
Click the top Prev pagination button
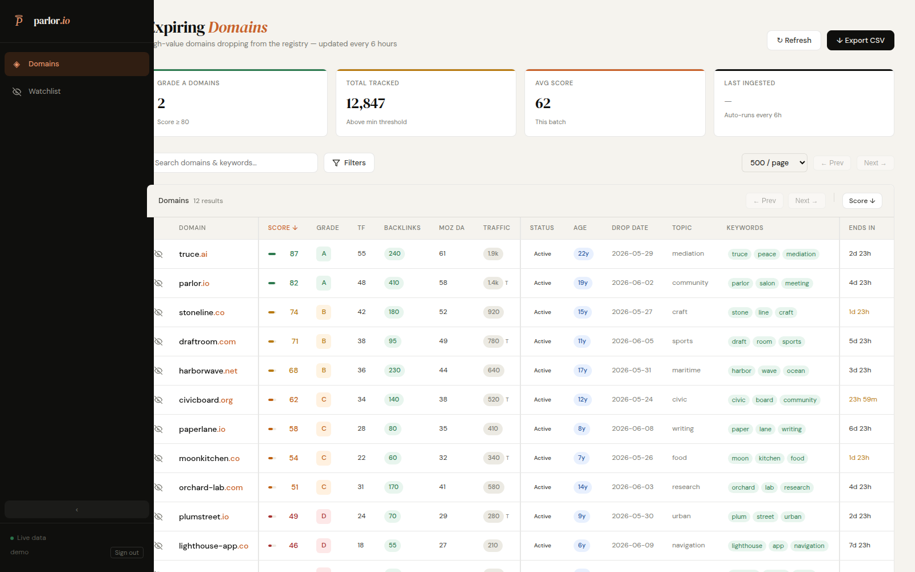tap(832, 163)
